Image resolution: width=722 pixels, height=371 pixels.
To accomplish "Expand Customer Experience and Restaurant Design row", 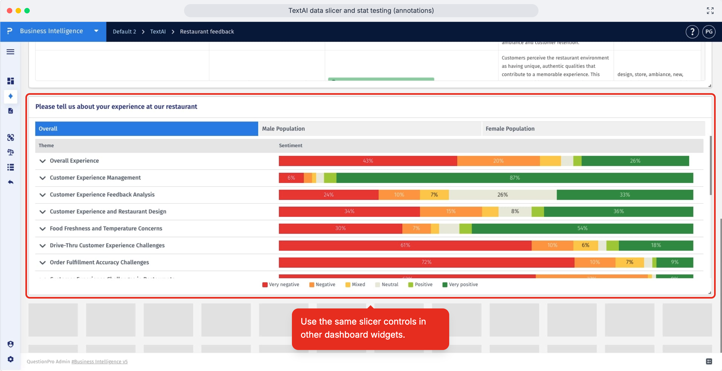I will pyautogui.click(x=42, y=212).
